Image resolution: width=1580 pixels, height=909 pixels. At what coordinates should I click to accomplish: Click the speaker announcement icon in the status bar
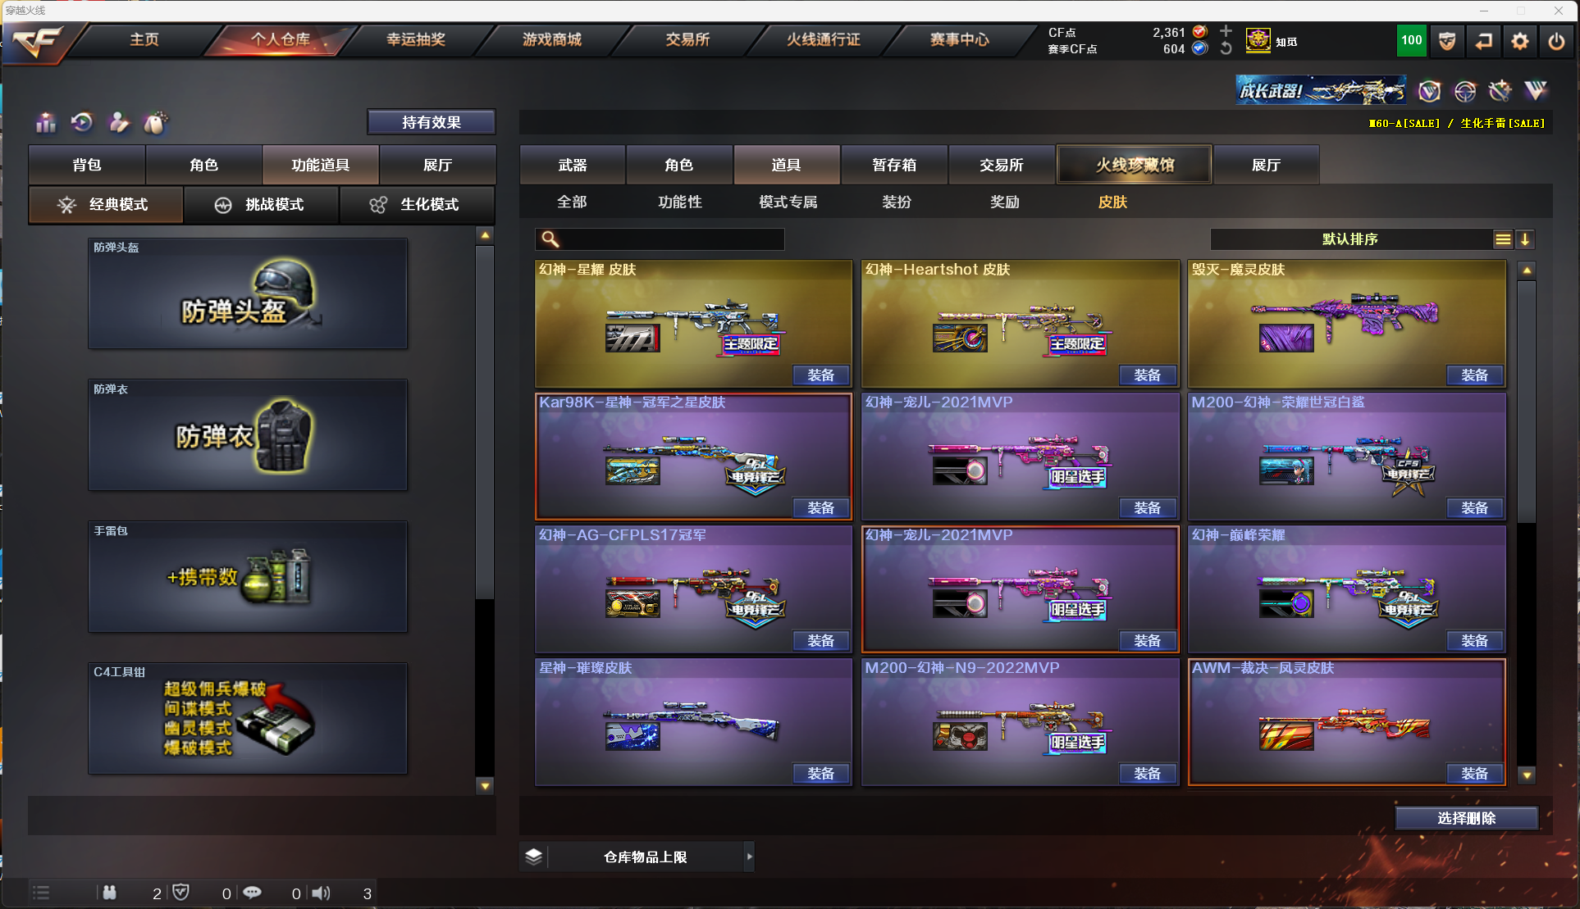tap(321, 893)
